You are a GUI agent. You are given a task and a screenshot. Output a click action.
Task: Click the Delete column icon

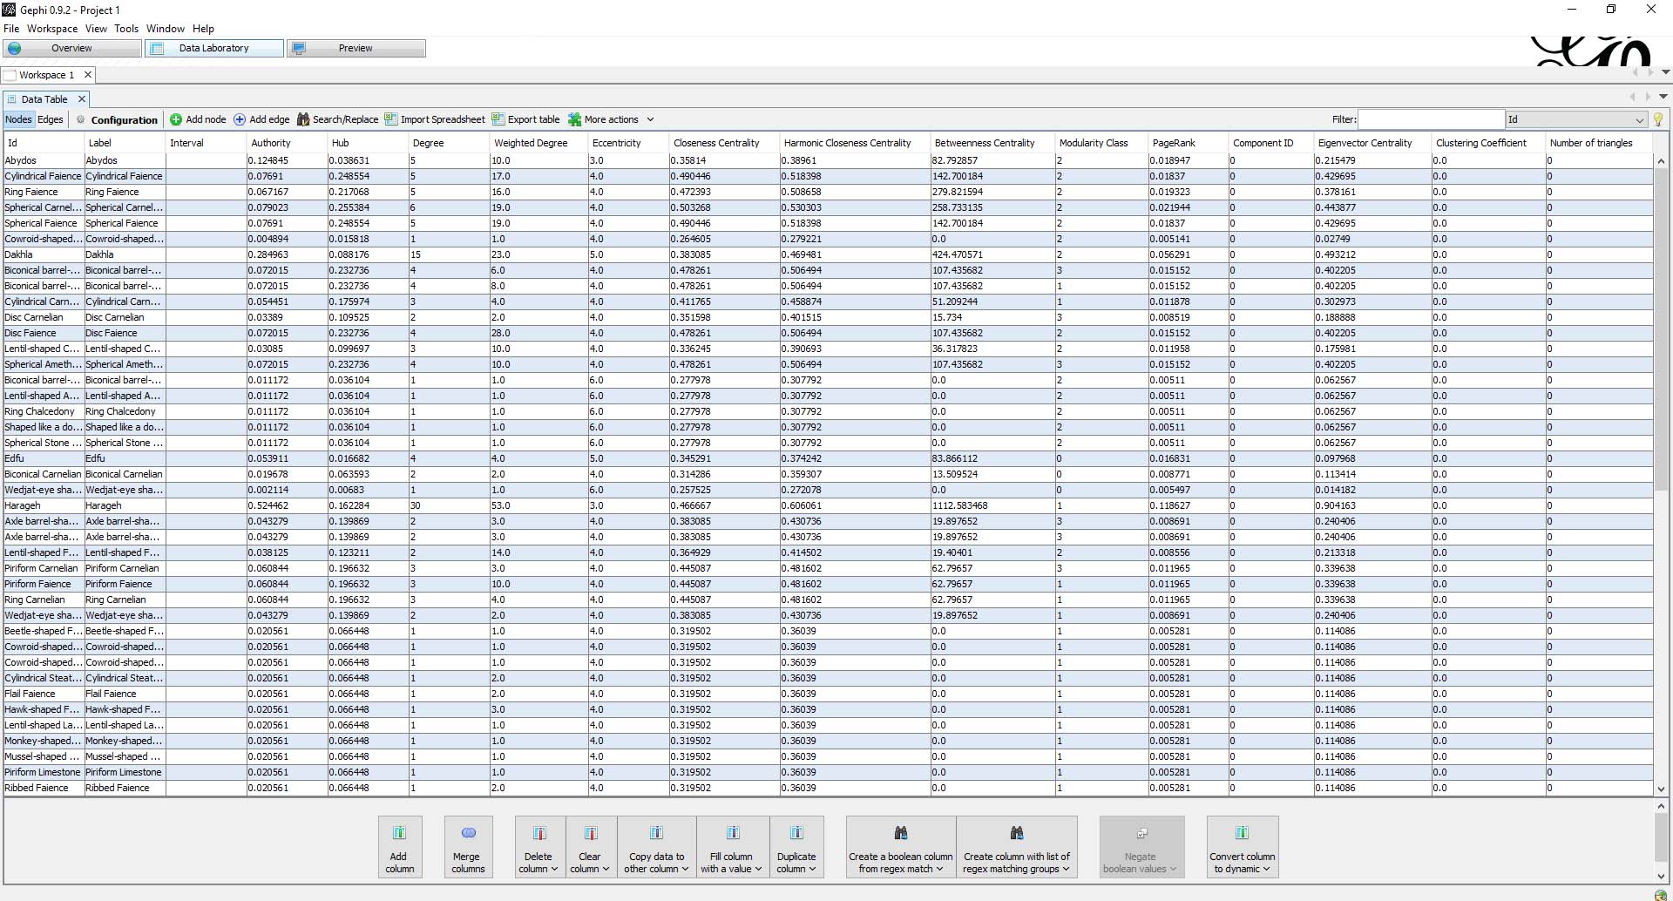[539, 833]
